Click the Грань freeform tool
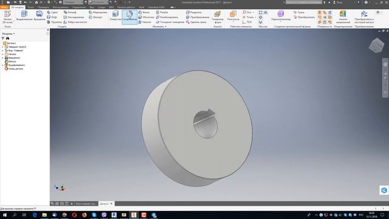 (299, 12)
